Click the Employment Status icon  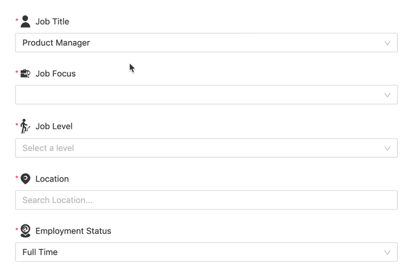25,231
